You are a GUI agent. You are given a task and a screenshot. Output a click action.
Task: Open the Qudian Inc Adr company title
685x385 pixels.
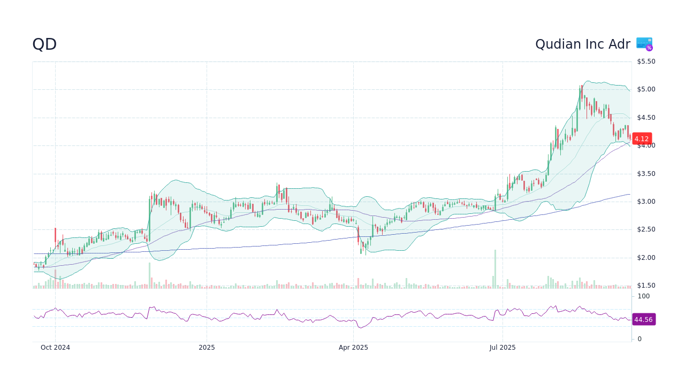[x=583, y=44]
